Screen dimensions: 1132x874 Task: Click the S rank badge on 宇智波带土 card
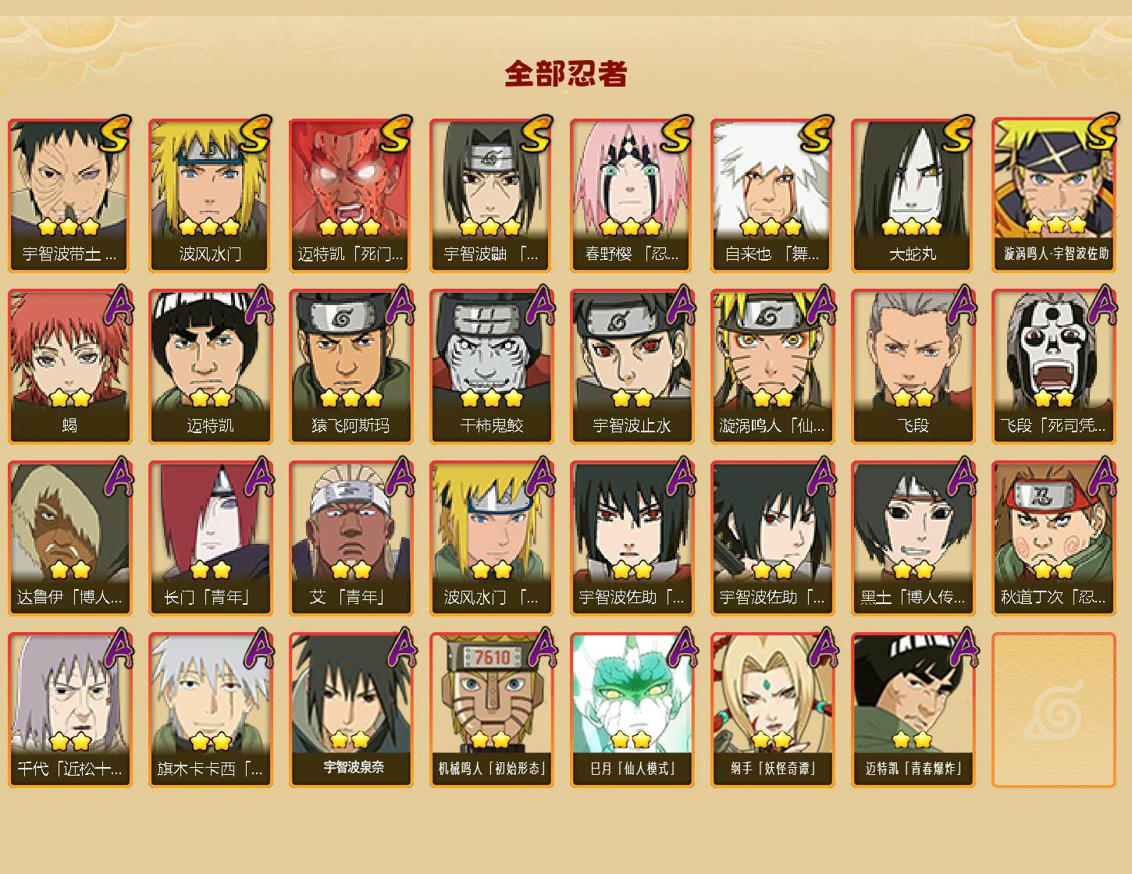pyautogui.click(x=115, y=133)
